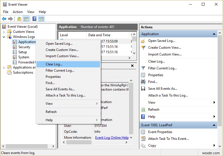The width and height of the screenshot is (223, 156).
Task: Click Open Saved Log folder icon in Actions
Action: point(143,41)
